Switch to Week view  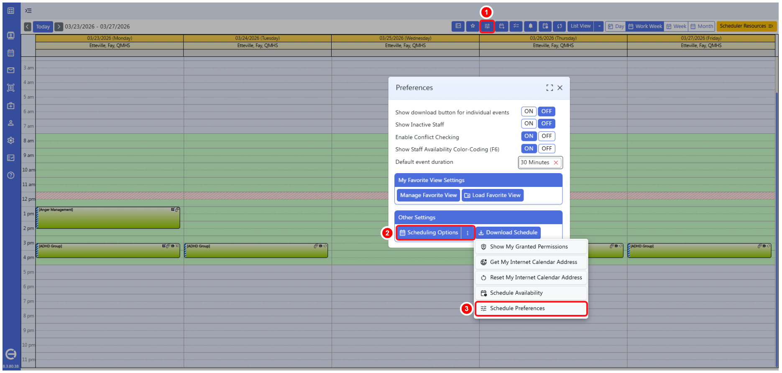676,26
